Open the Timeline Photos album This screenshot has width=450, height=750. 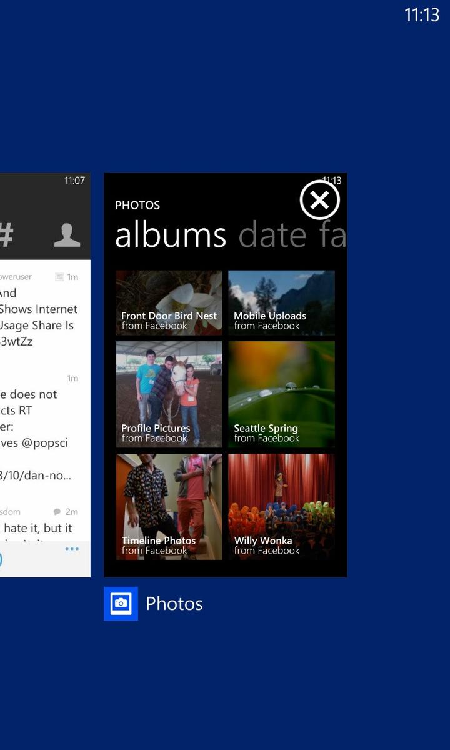(169, 507)
